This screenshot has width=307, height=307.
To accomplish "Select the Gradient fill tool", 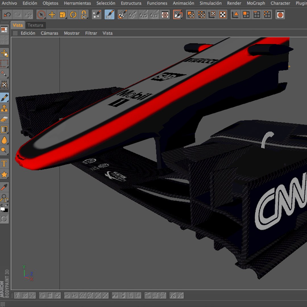I will (4, 129).
